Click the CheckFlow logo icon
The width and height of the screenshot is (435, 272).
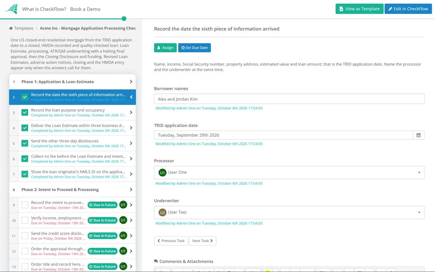pos(11,9)
